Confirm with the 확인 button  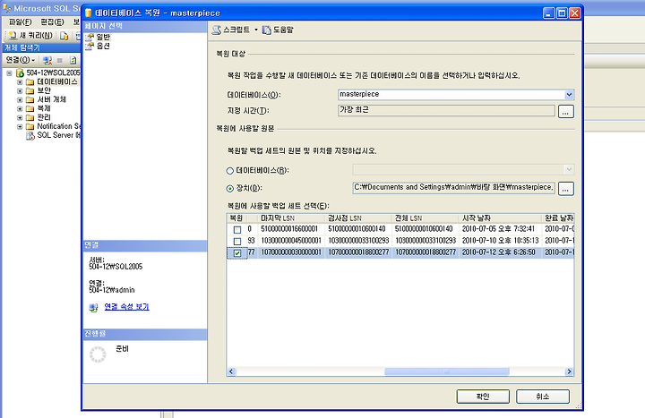click(483, 397)
